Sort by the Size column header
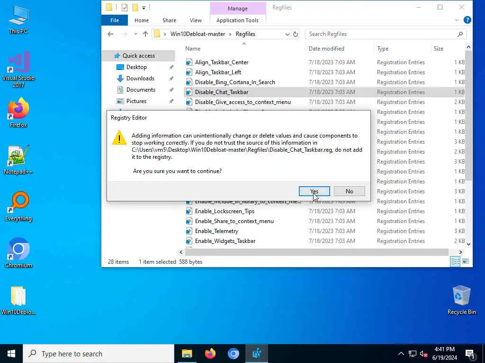 coord(438,49)
